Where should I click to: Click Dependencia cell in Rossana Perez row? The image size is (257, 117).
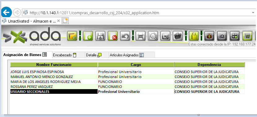[x=209, y=87]
